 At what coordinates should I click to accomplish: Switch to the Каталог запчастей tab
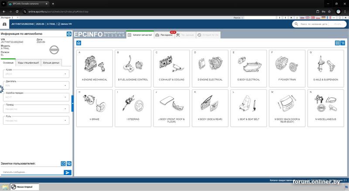click(x=140, y=35)
